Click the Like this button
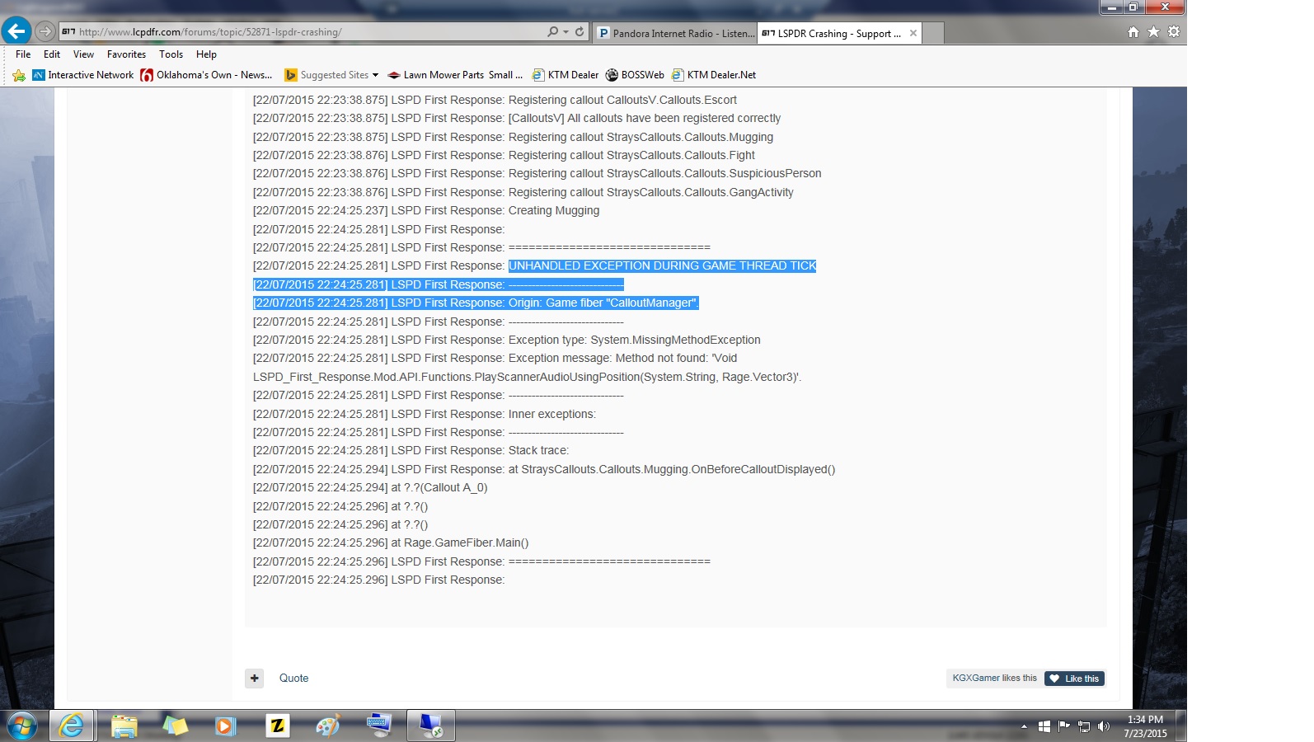Viewport: 1314px width, 742px height. (x=1074, y=679)
